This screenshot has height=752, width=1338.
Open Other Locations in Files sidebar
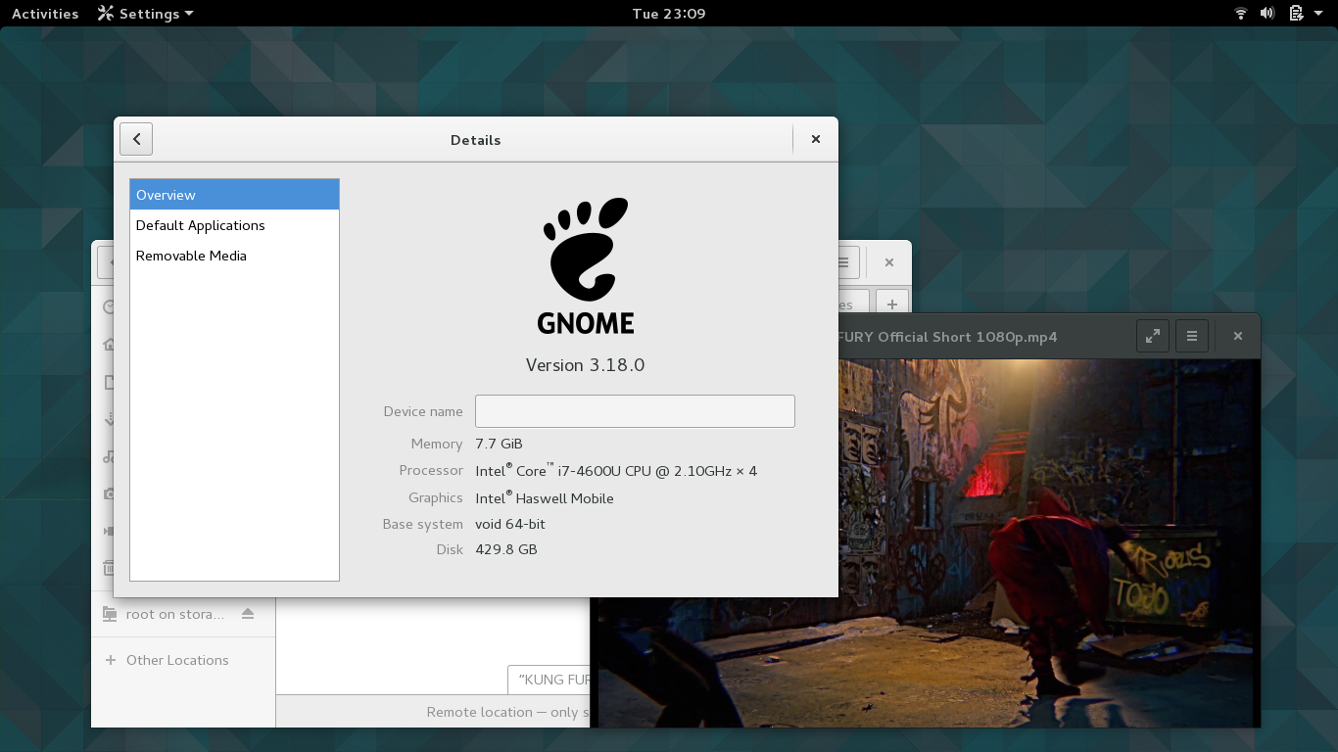[x=176, y=660]
